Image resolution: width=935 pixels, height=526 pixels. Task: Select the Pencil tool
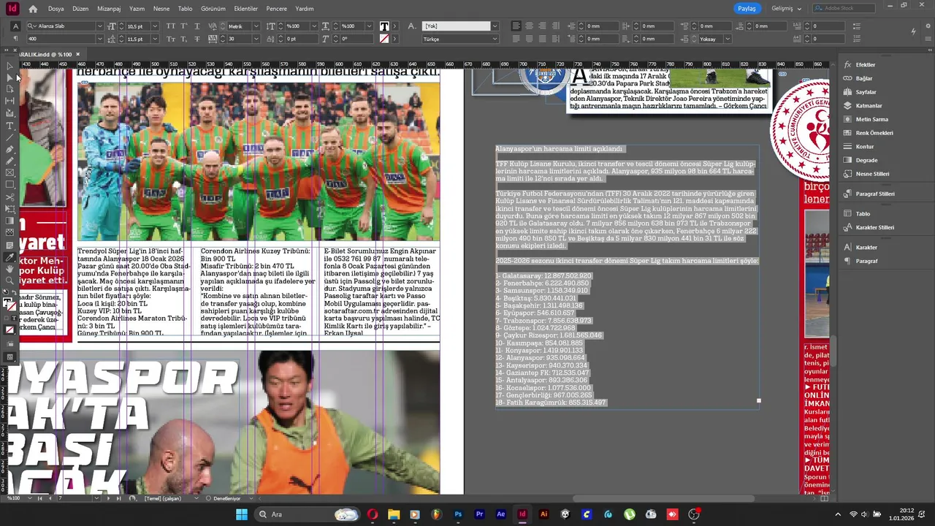(x=9, y=161)
